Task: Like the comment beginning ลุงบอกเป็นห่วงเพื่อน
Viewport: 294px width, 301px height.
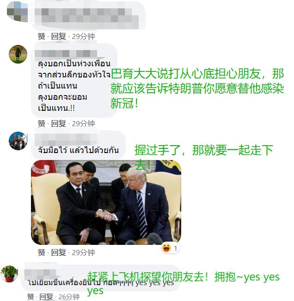Action: pos(42,124)
